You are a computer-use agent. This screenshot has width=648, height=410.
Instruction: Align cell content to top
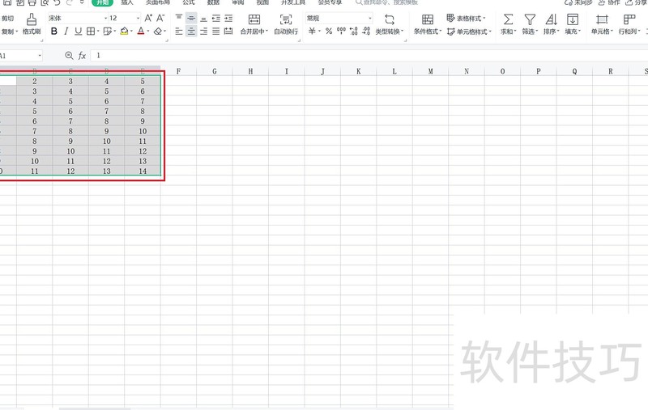click(x=179, y=18)
